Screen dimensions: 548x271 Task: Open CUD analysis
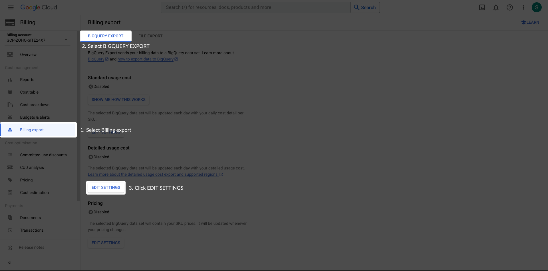32,167
